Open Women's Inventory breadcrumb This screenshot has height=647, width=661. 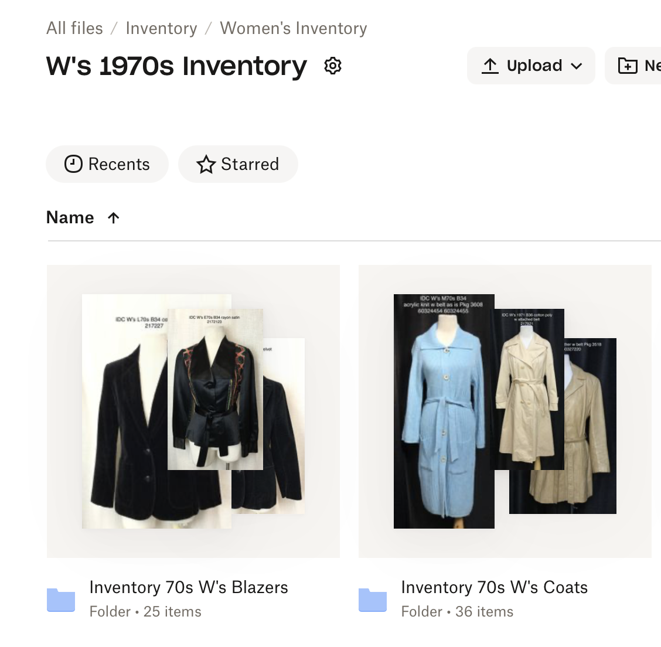293,28
